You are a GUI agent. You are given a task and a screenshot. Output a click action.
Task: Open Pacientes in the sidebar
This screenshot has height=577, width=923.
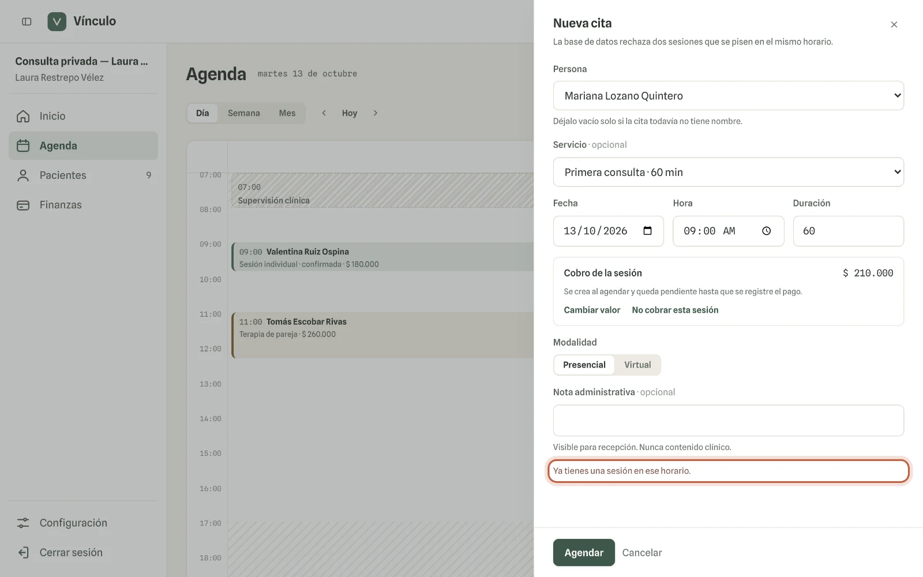[83, 175]
